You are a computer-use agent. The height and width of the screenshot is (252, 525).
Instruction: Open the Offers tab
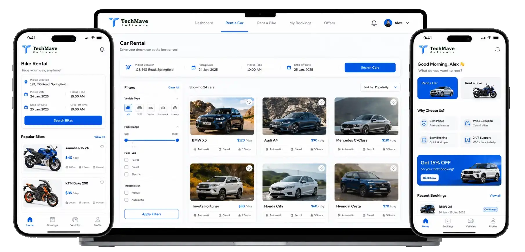[x=329, y=23]
